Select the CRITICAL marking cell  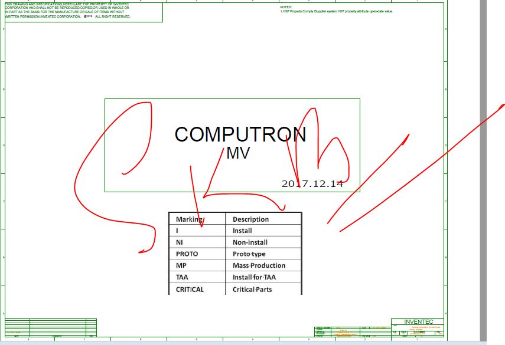[197, 289]
